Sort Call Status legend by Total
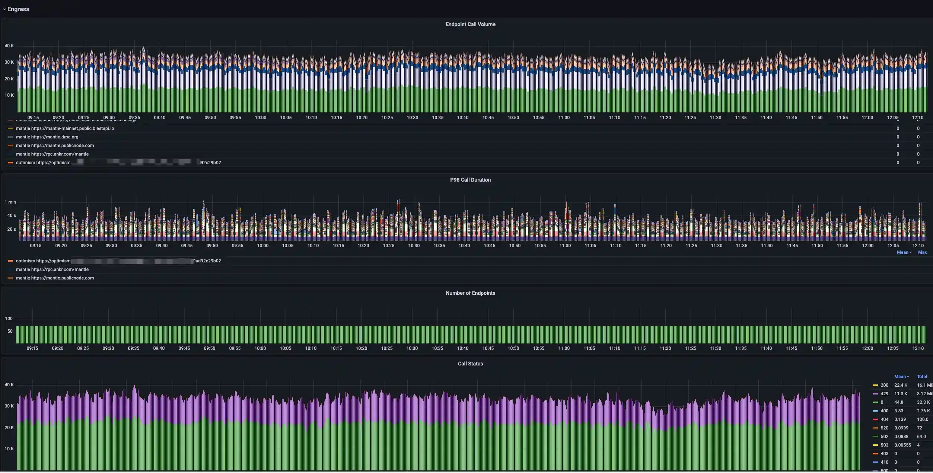This screenshot has height=473, width=933. 921,376
